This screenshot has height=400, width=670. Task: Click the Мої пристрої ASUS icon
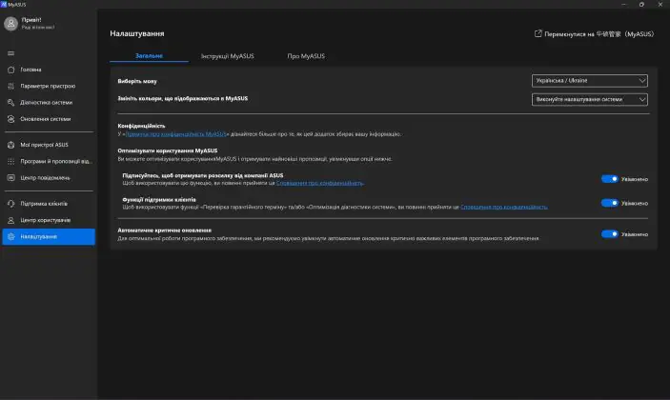[11, 145]
